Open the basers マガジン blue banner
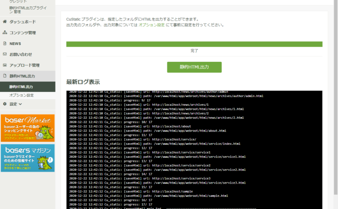This screenshot has height=209, width=338. tap(27, 158)
